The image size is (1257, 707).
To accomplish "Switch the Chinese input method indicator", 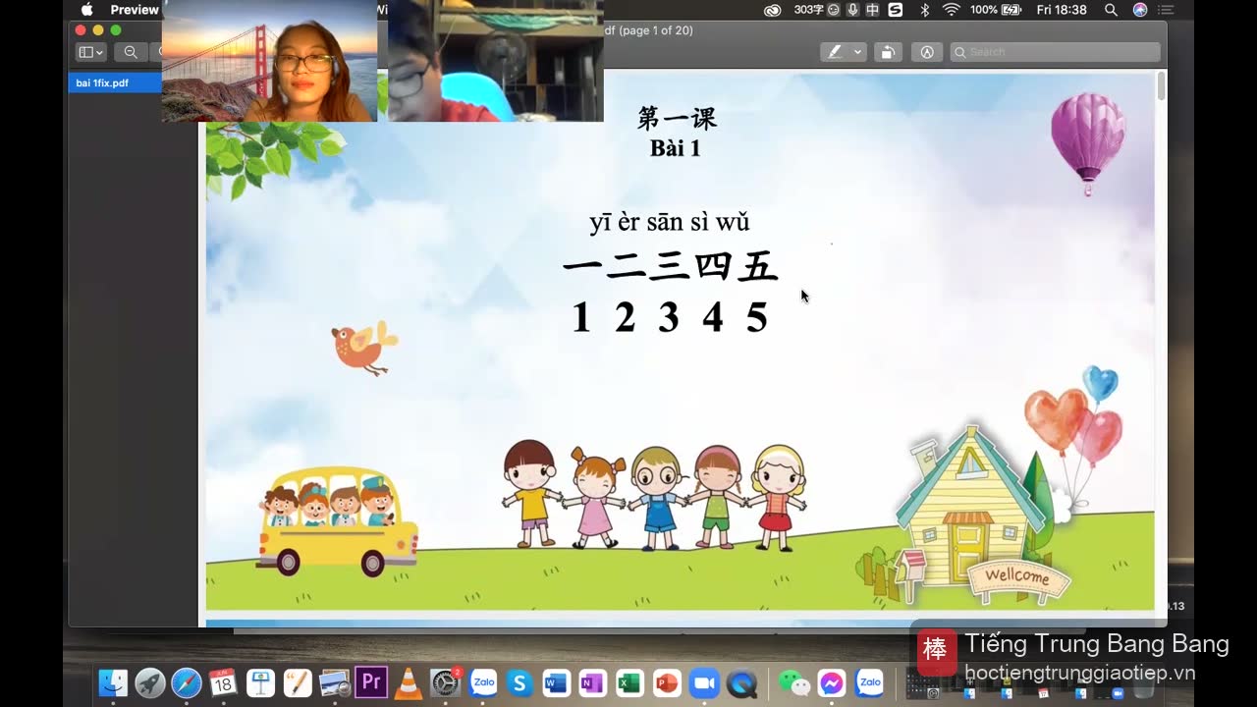I will (x=873, y=10).
